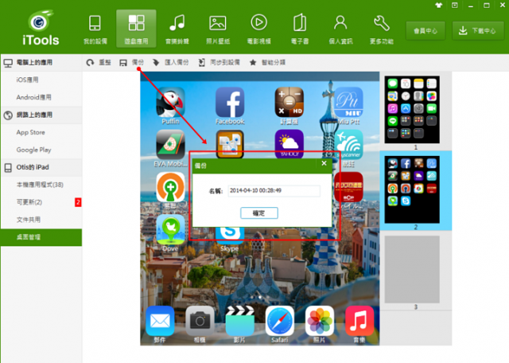Select home screen page 1 thumbnail
509x363 pixels.
tap(412, 110)
